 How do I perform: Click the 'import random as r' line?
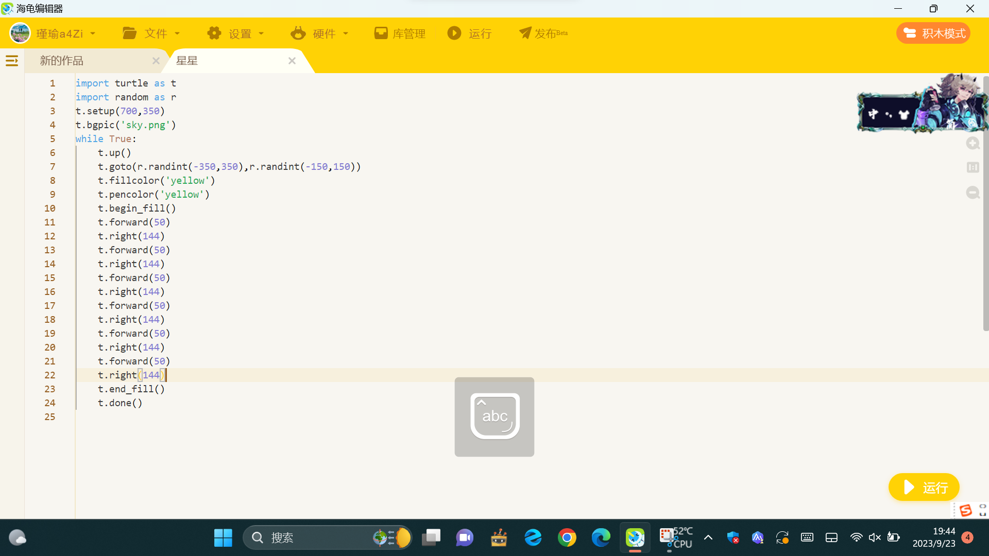tap(126, 97)
